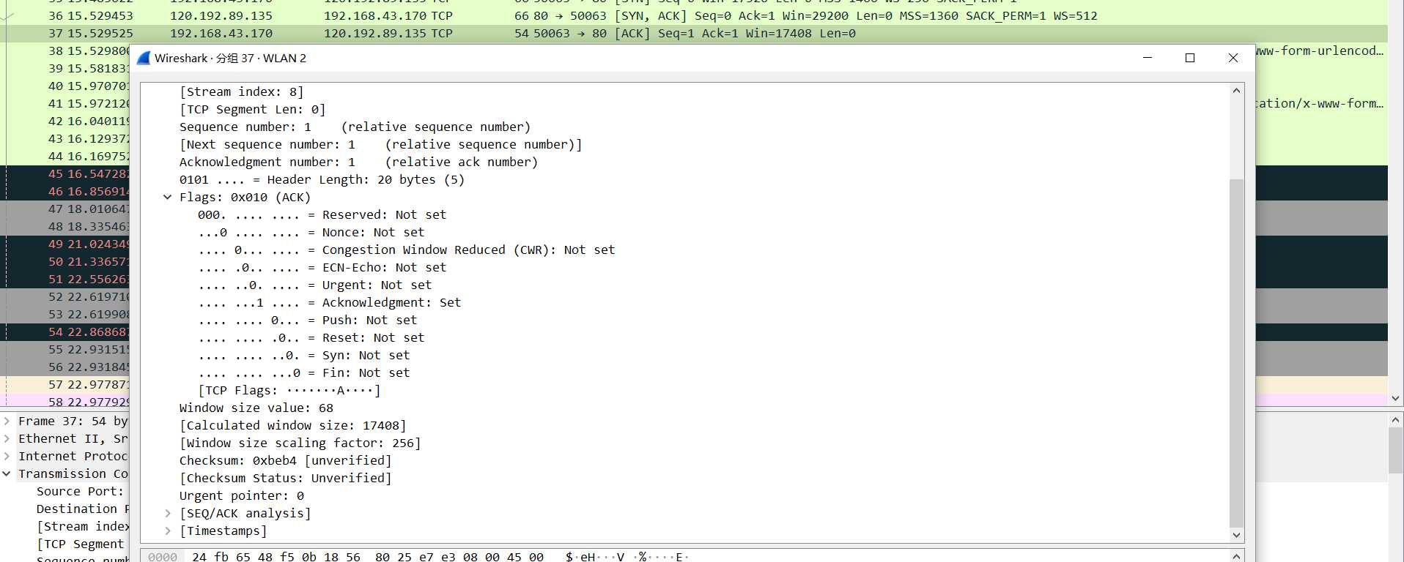The width and height of the screenshot is (1404, 562).
Task: Select Nonce: Not set flag line
Action: (311, 232)
